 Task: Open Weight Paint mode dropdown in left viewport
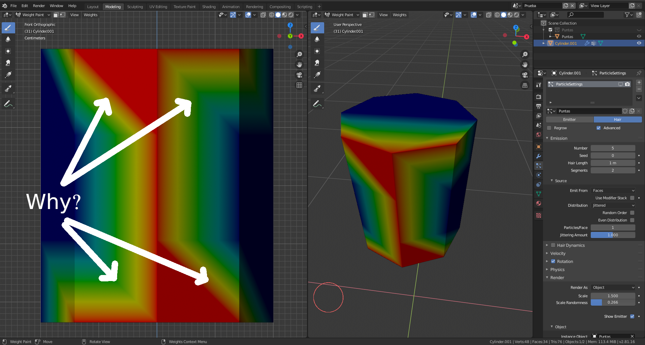pos(33,15)
